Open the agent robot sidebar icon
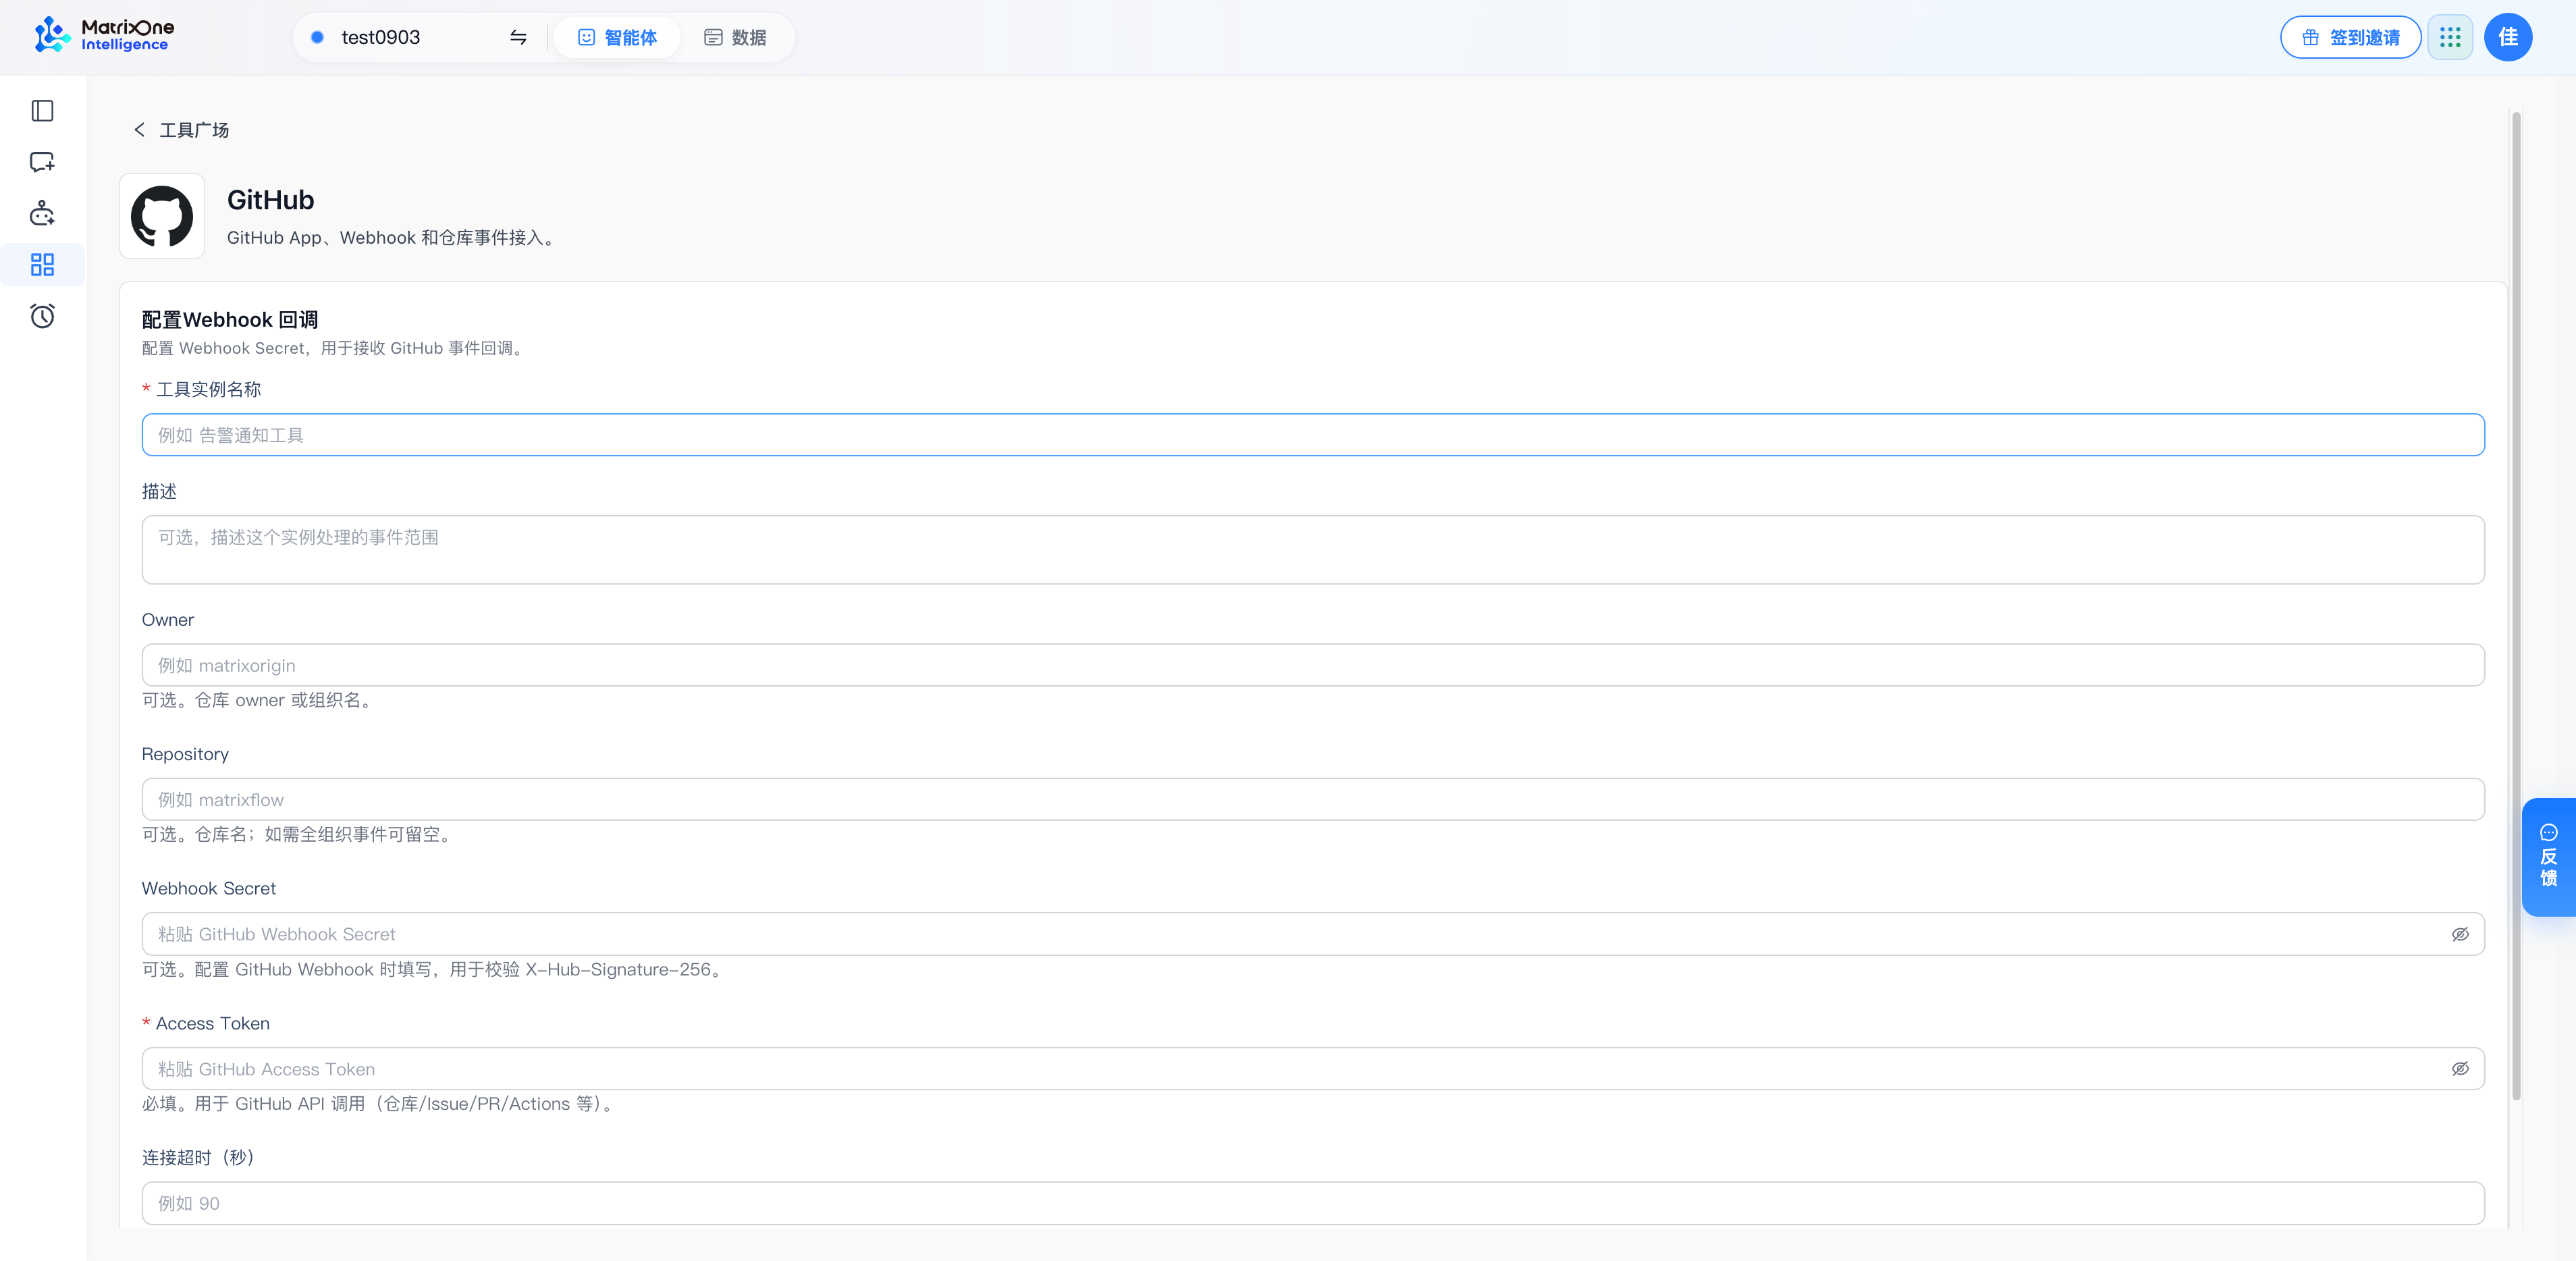Image resolution: width=2576 pixels, height=1261 pixels. 42,213
